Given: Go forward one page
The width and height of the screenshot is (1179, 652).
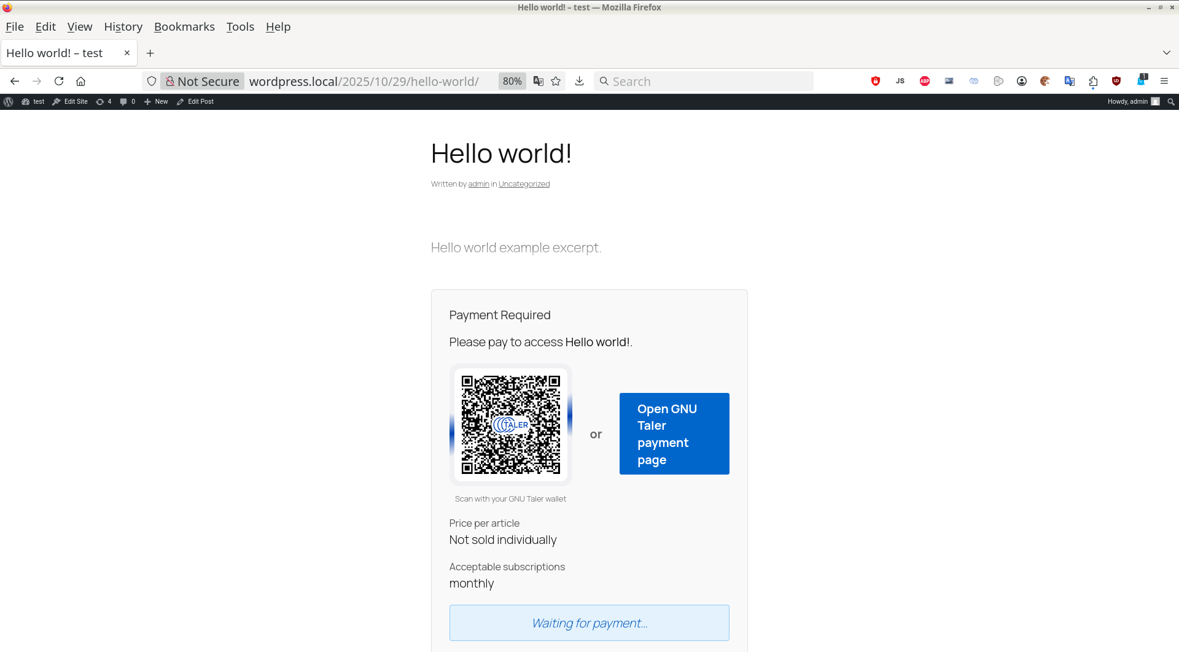Looking at the screenshot, I should click(x=37, y=81).
